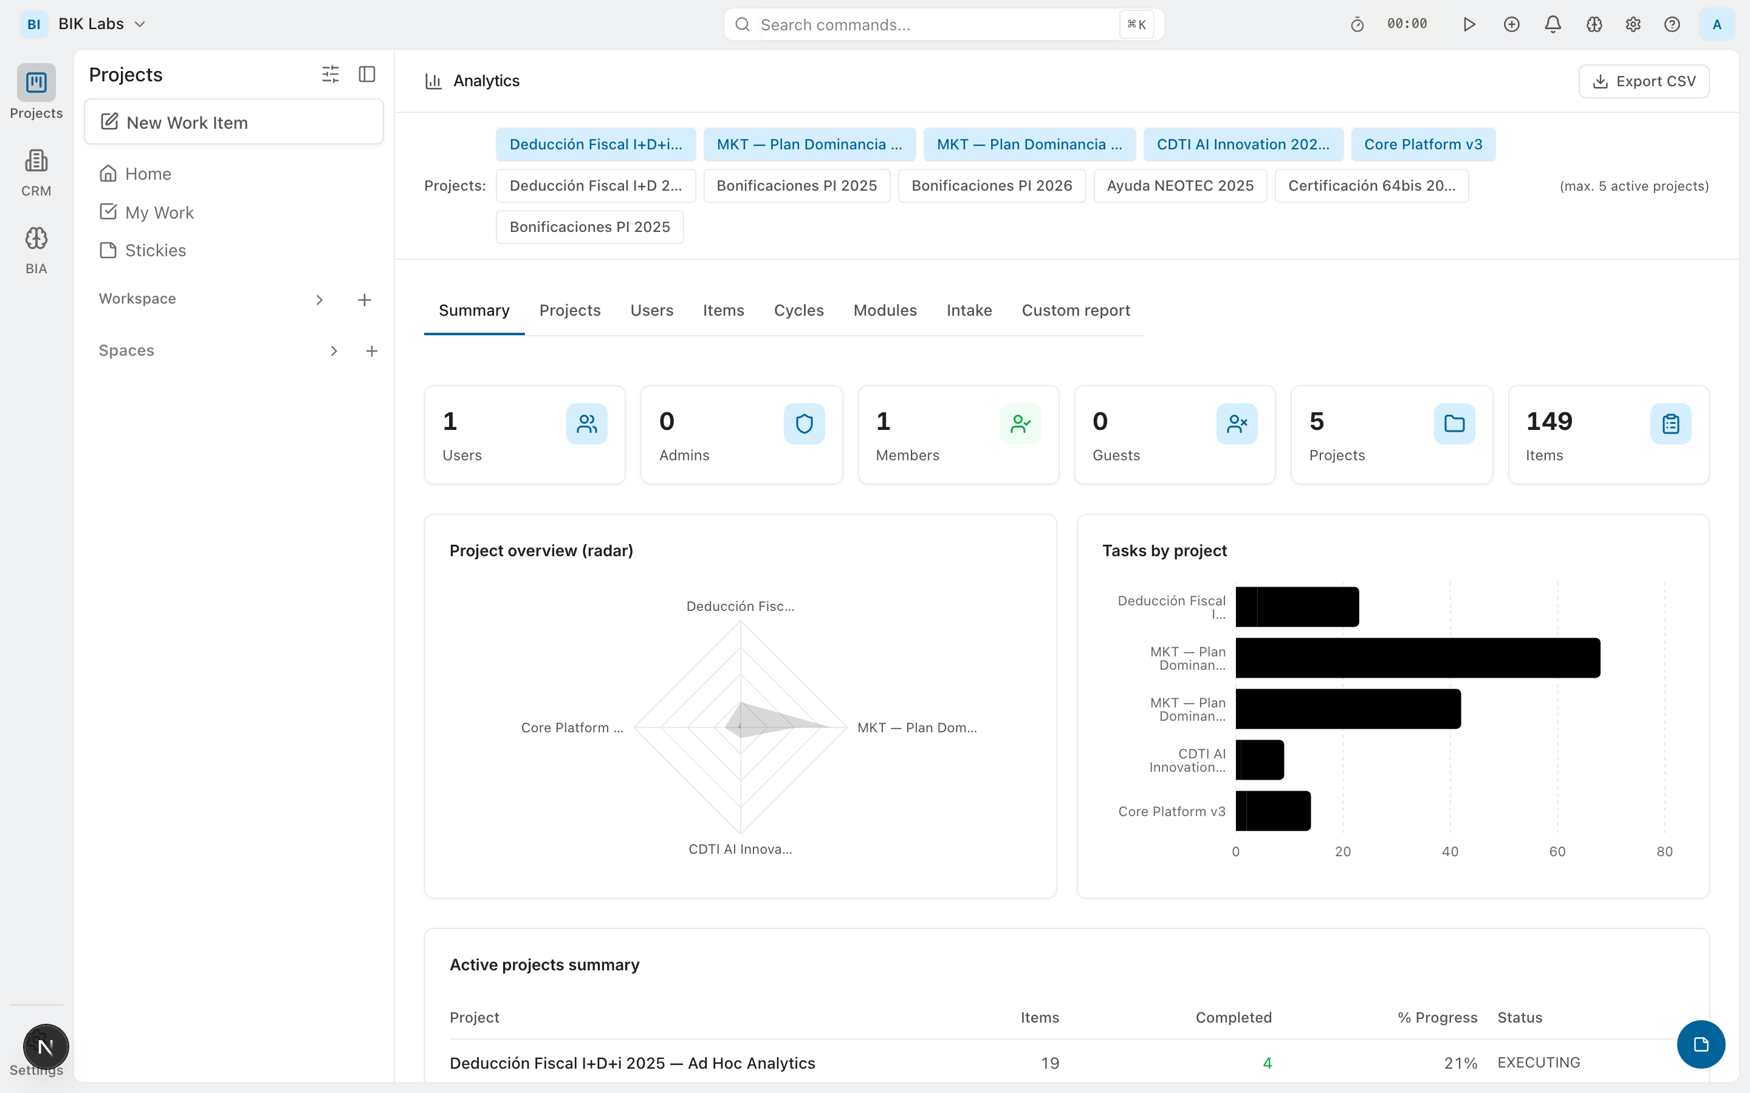1750x1093 pixels.
Task: Toggle the sidebar panel collapse icon
Action: pos(366,75)
